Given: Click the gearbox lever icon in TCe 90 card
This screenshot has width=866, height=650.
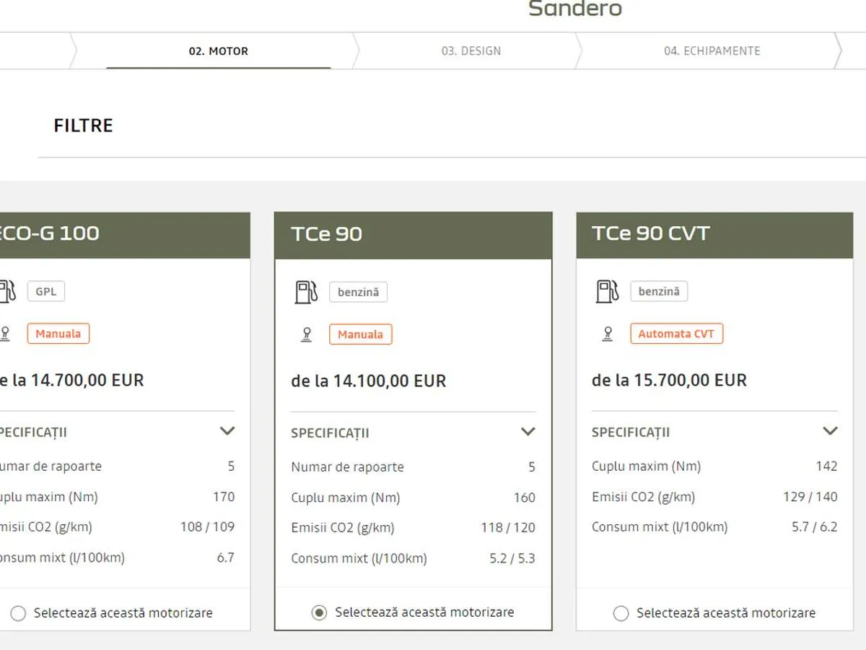Looking at the screenshot, I should pyautogui.click(x=306, y=334).
